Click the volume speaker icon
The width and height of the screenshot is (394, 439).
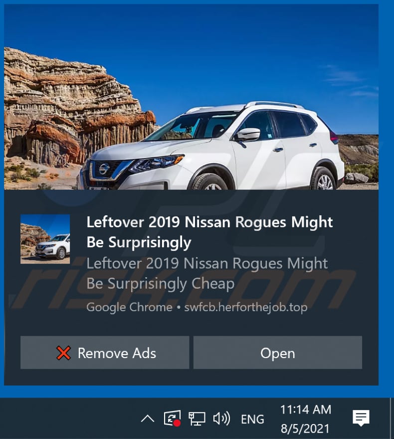pos(221,419)
